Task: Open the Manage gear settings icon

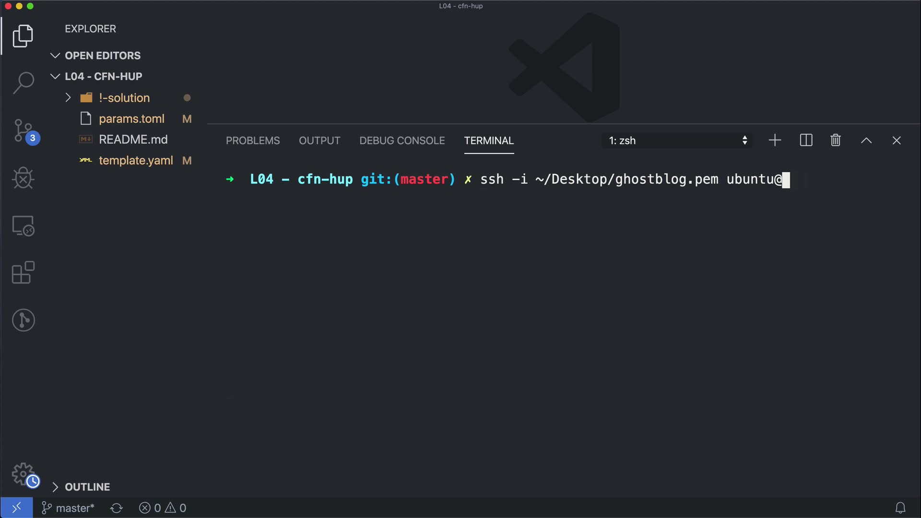Action: 23,474
